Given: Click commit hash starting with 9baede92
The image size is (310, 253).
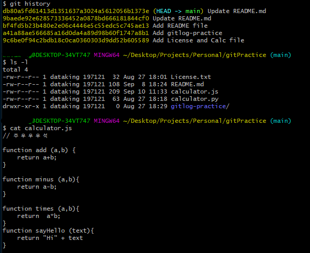Looking at the screenshot, I should (x=76, y=18).
